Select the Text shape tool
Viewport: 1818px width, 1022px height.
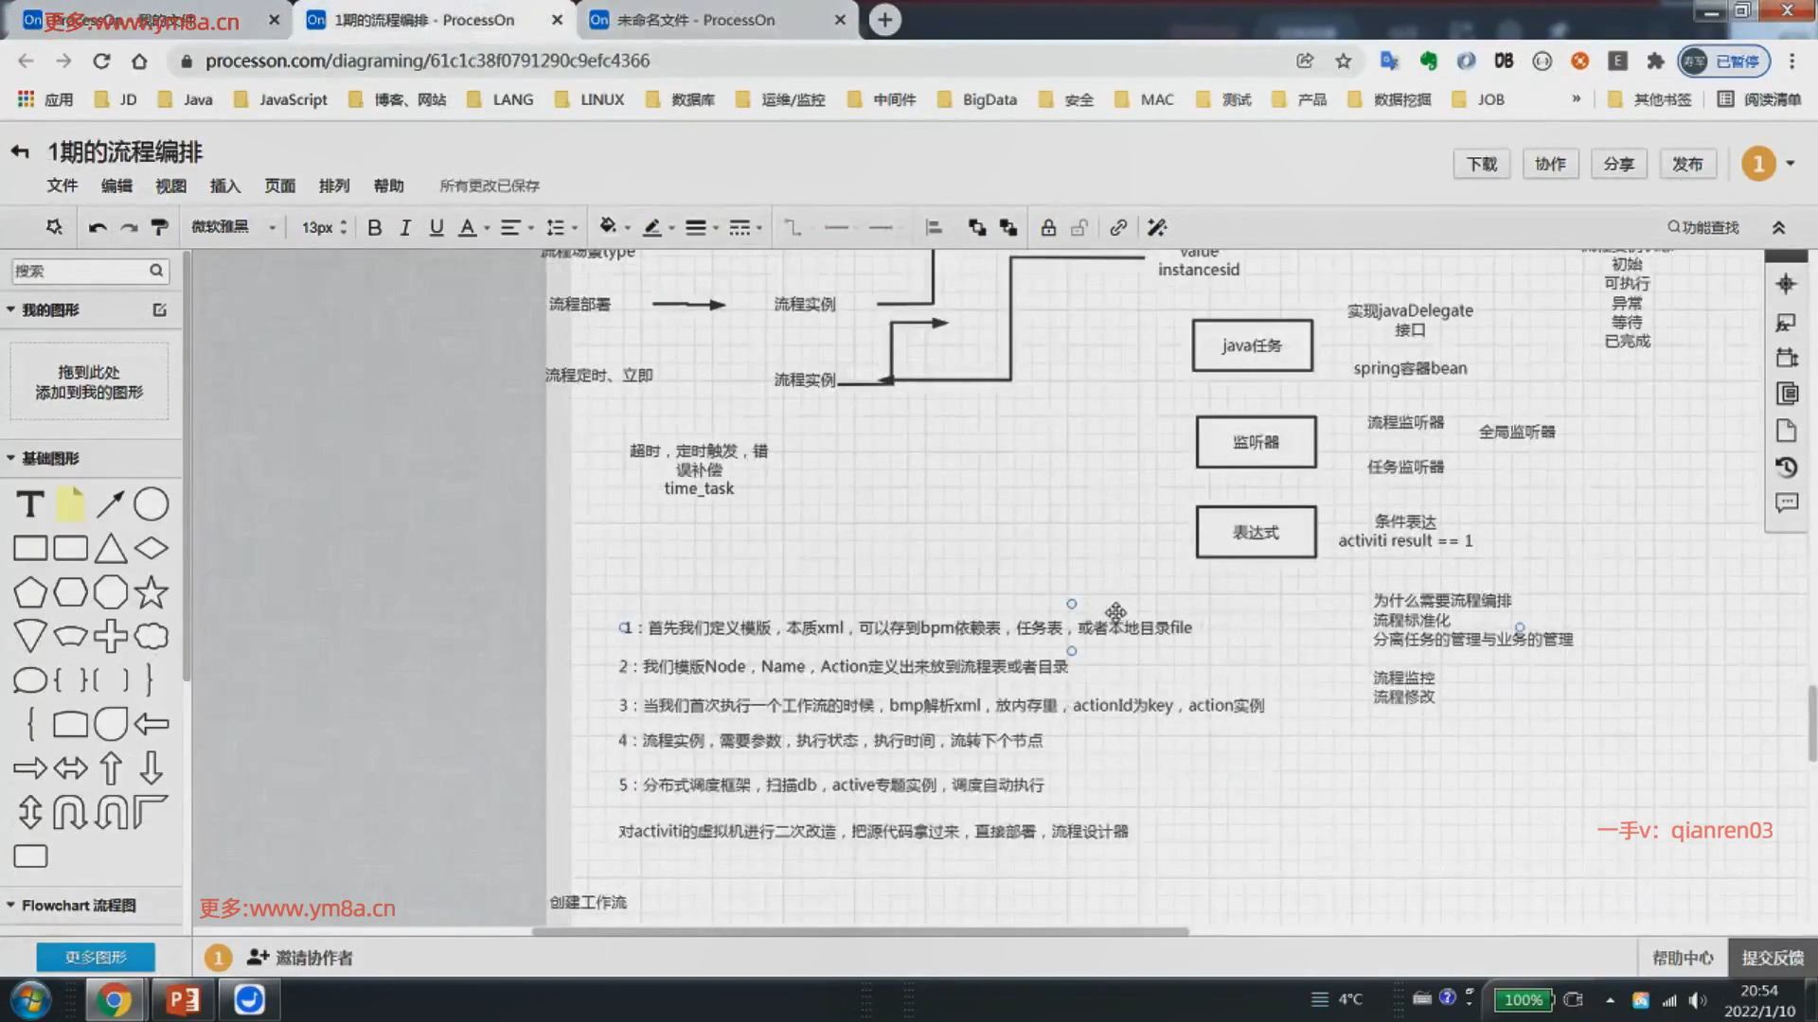[30, 504]
